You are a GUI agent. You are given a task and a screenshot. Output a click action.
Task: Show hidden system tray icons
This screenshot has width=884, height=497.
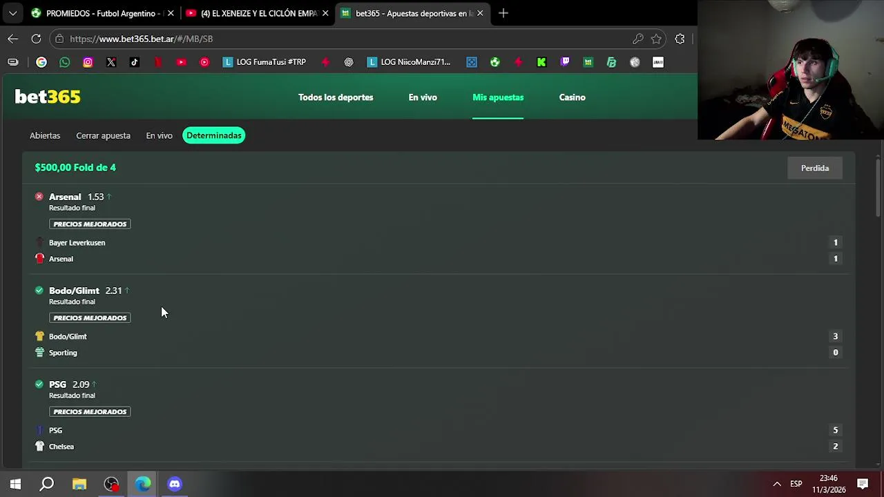pyautogui.click(x=777, y=484)
